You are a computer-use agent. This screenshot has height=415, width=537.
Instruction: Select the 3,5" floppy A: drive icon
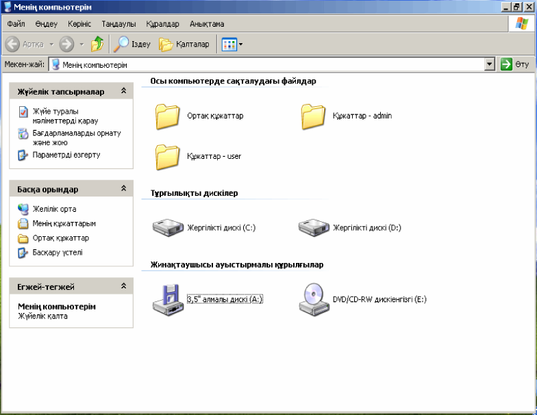(168, 300)
